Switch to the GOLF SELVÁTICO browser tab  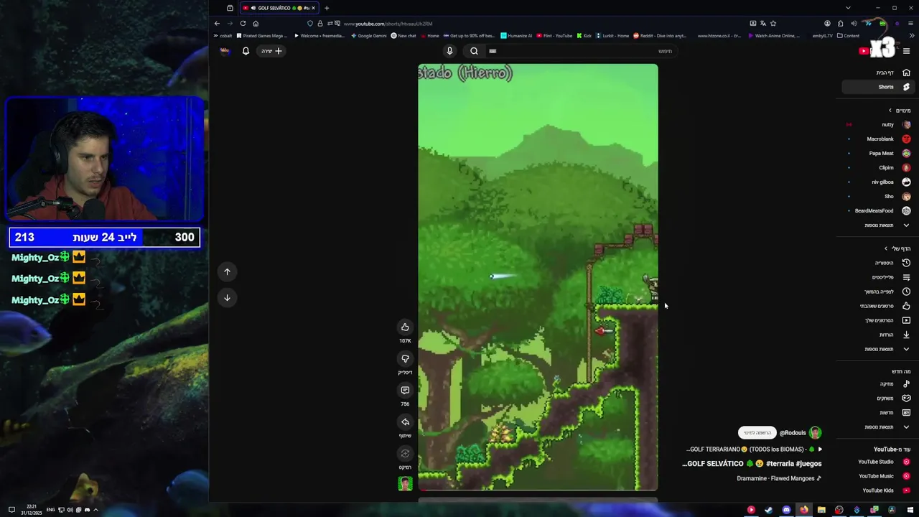pos(279,8)
